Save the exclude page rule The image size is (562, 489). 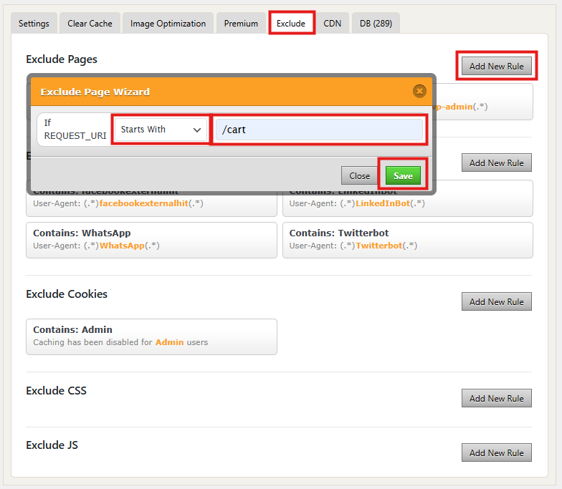pos(403,176)
